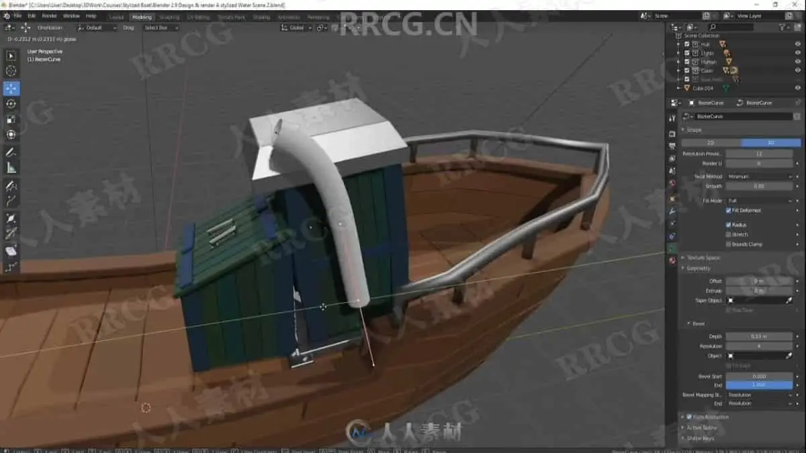Open the Tool properties tab
Viewport: 806px width, 453px height.
click(x=672, y=118)
